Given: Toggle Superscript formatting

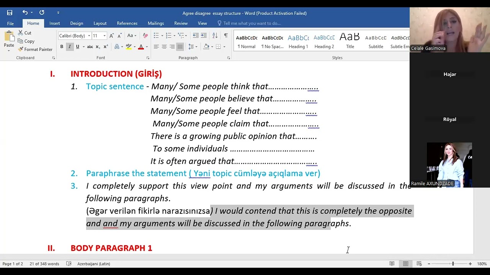Looking at the screenshot, I should (x=105, y=47).
